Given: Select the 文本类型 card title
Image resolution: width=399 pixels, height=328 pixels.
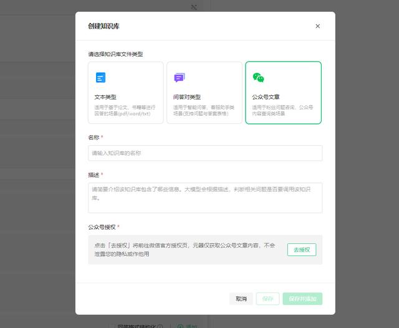Looking at the screenshot, I should (x=105, y=97).
